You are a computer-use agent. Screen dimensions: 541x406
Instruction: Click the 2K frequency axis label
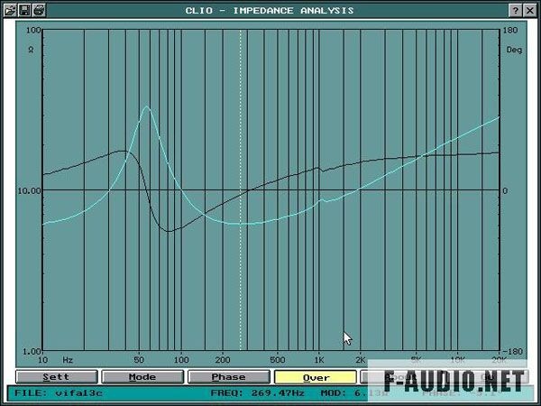pyautogui.click(x=361, y=360)
